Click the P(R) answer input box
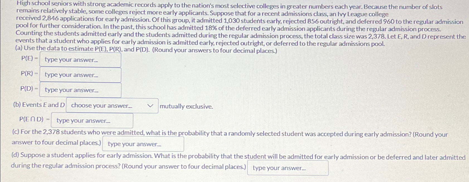The height and width of the screenshot is (182, 469). coord(80,75)
